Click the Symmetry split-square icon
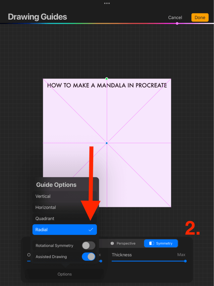Screen dimensions: 214x286 click(x=151, y=243)
